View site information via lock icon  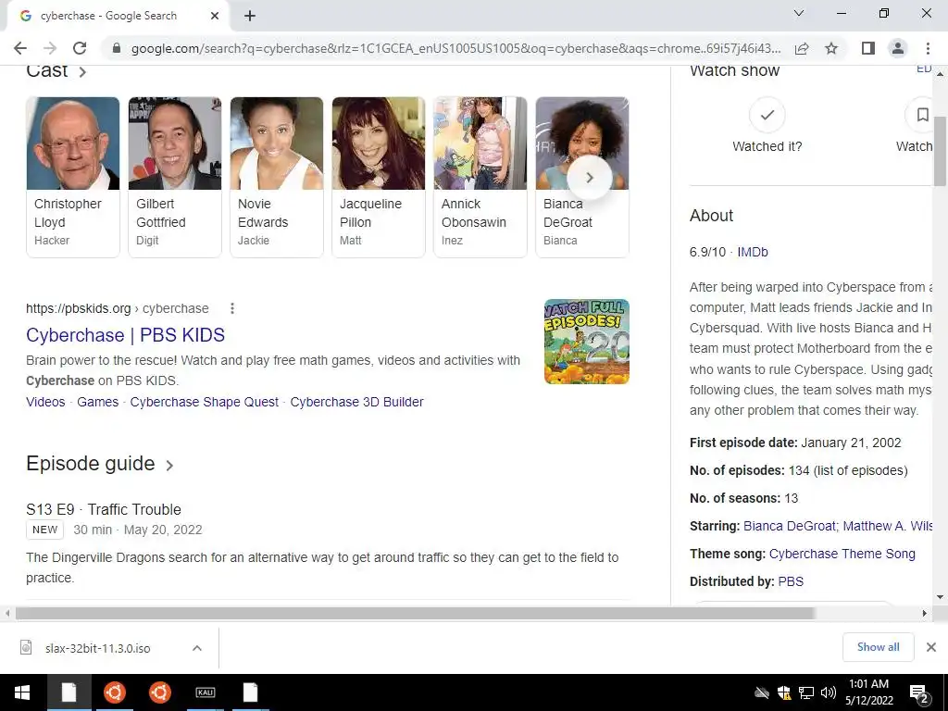117,48
